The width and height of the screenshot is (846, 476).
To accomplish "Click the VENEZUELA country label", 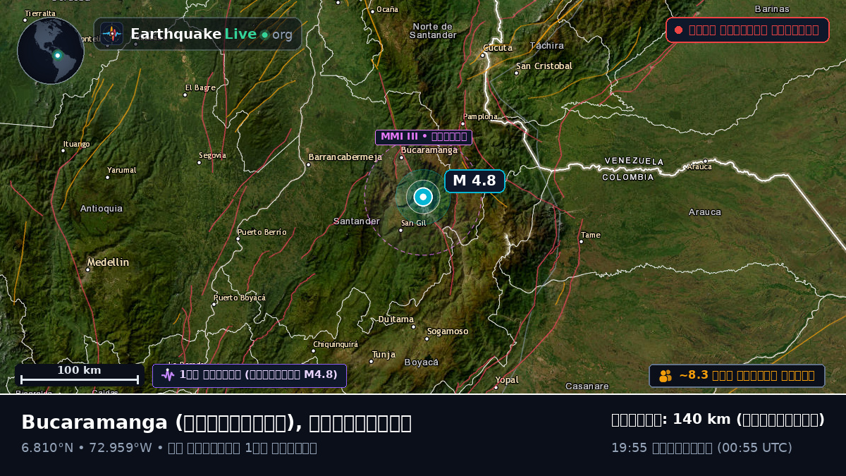I will [634, 161].
